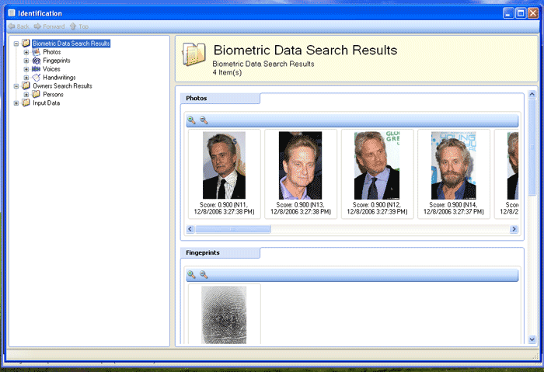Click the large folder icon in header
This screenshot has width=544, height=372.
tap(194, 54)
